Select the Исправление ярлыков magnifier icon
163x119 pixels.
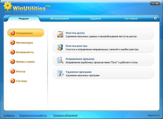tap(60, 60)
